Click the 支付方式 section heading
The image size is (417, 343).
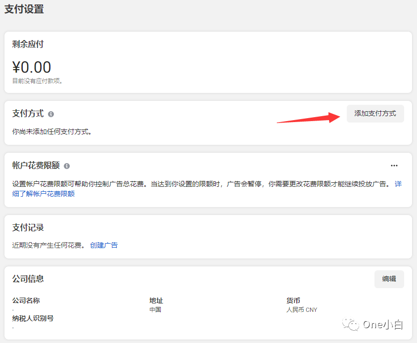tap(27, 114)
